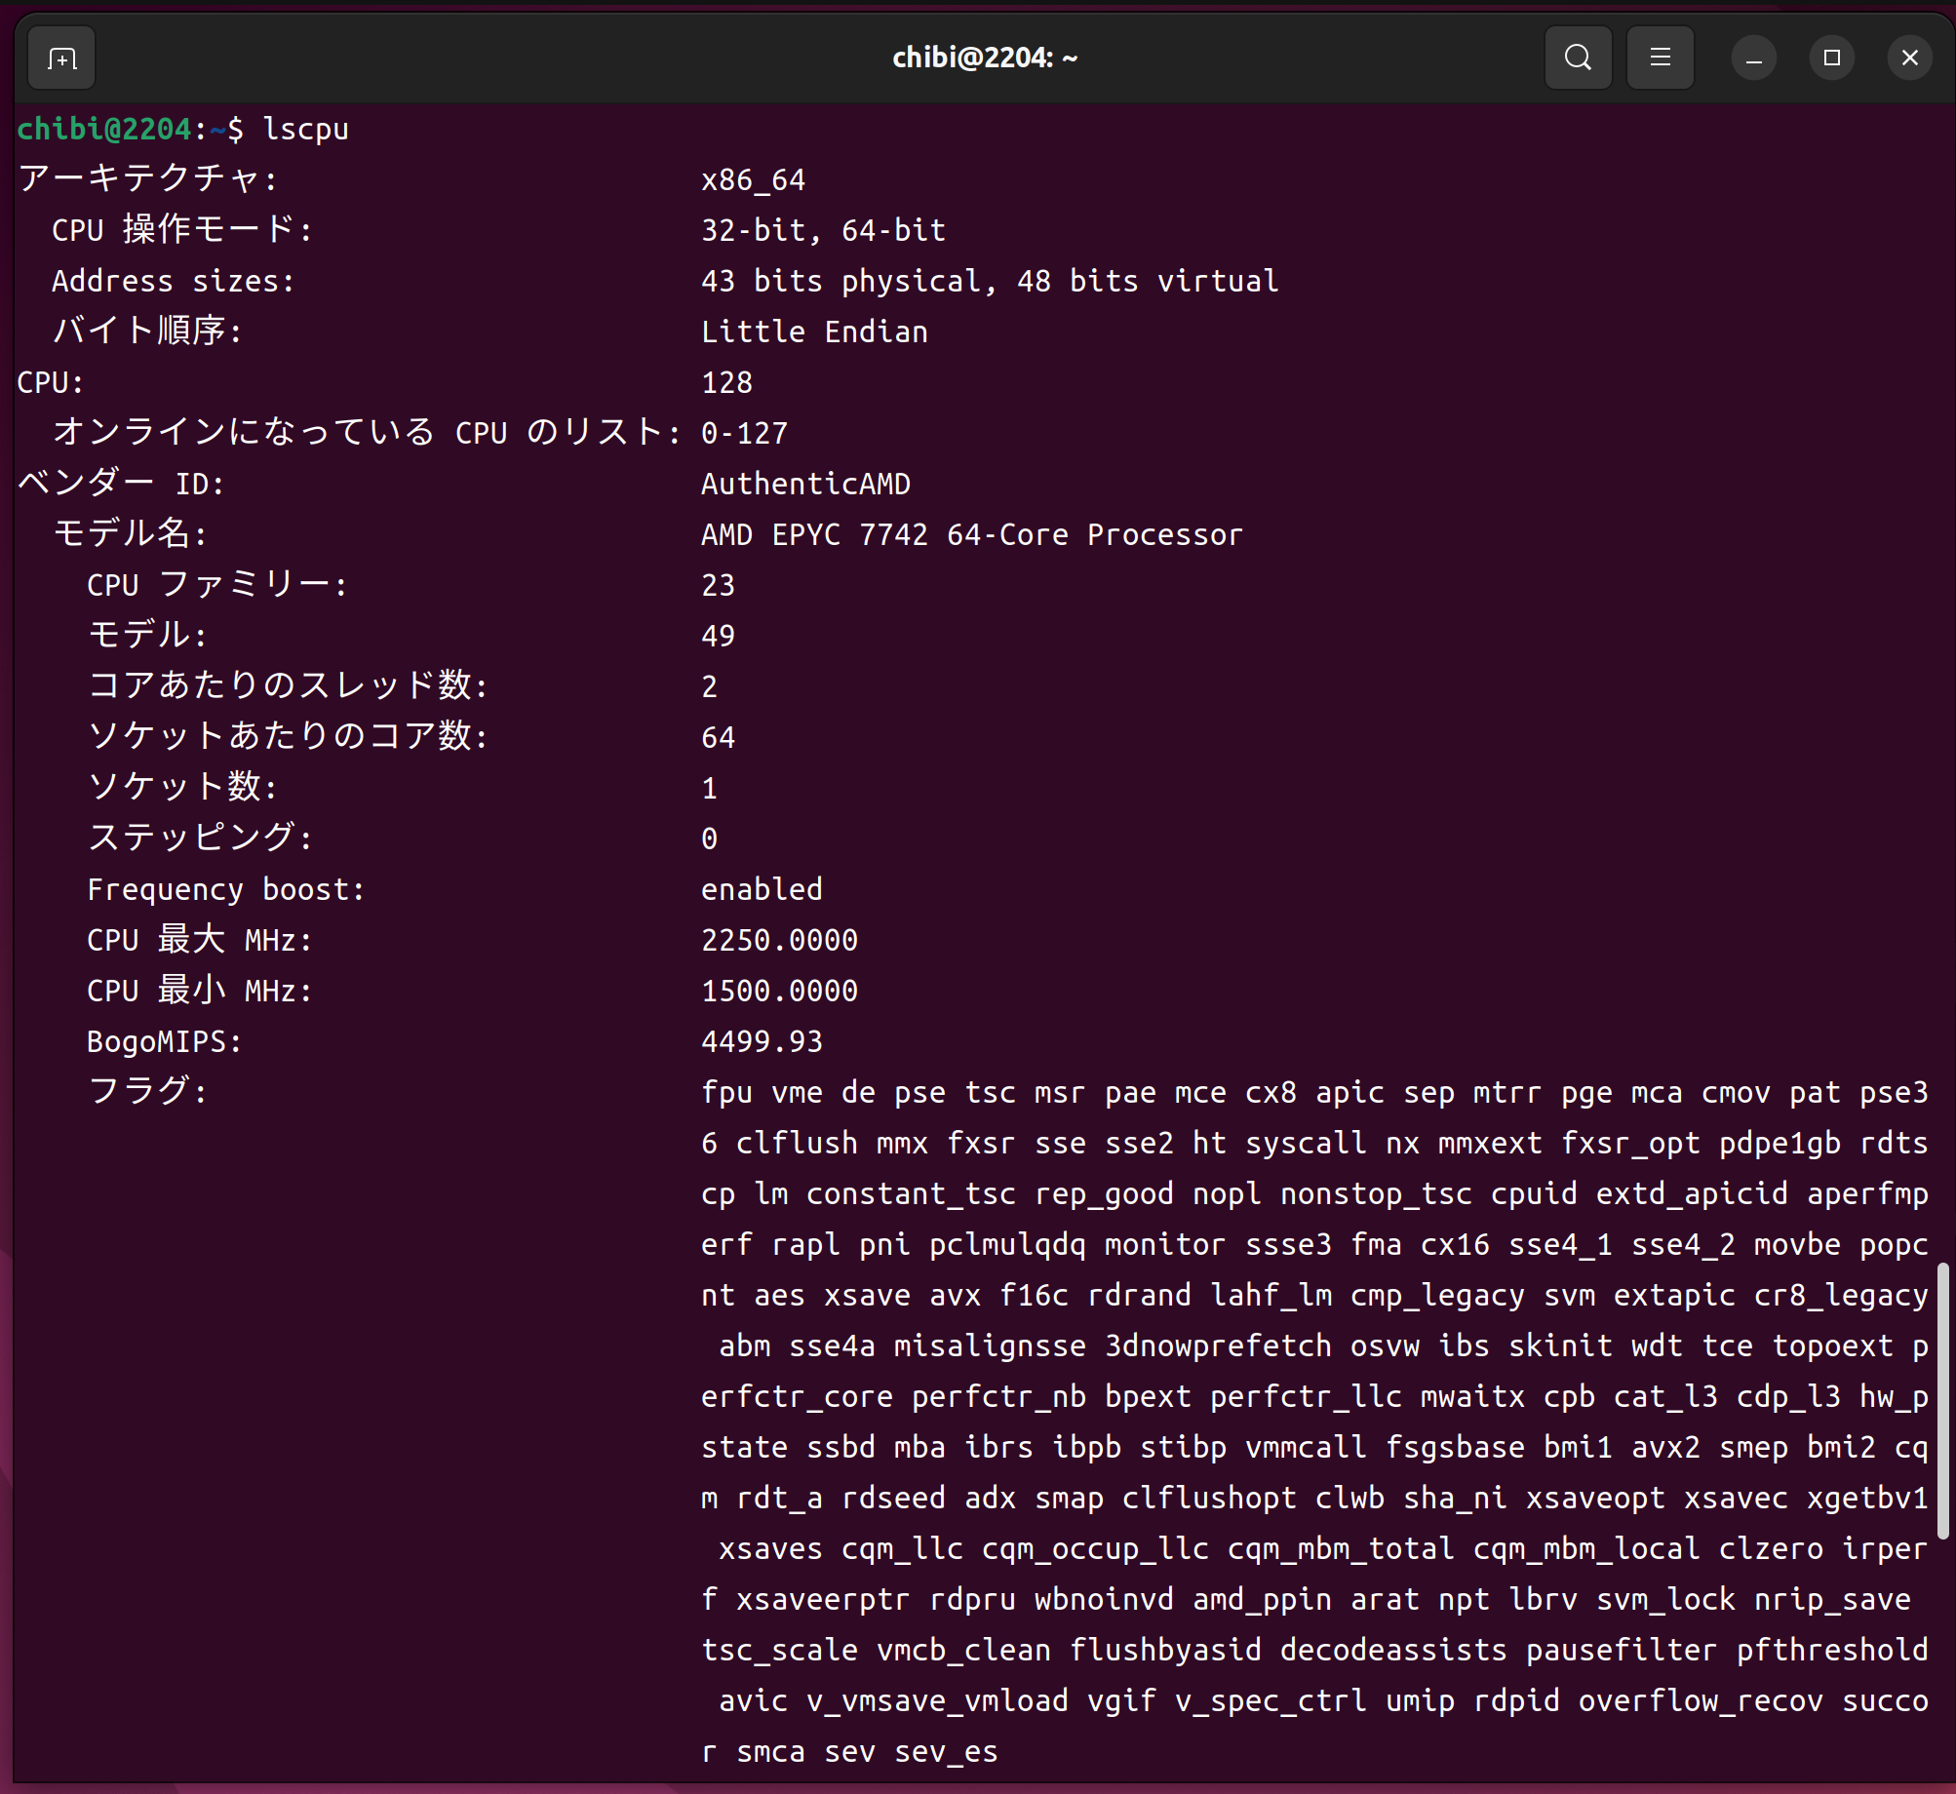Open the hamburger main menu

[x=1660, y=58]
